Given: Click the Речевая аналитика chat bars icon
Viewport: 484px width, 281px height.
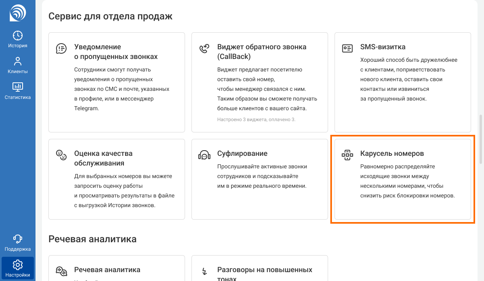Looking at the screenshot, I should coord(61,271).
